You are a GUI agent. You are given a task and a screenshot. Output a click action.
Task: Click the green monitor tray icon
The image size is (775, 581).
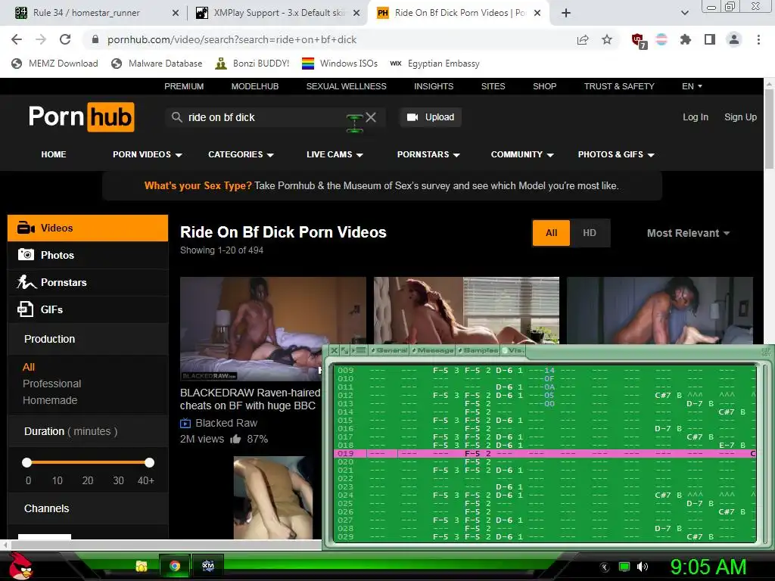point(624,567)
